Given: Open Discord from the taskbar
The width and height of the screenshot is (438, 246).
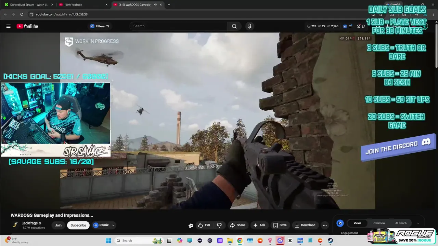Looking at the screenshot, I should tap(280, 241).
